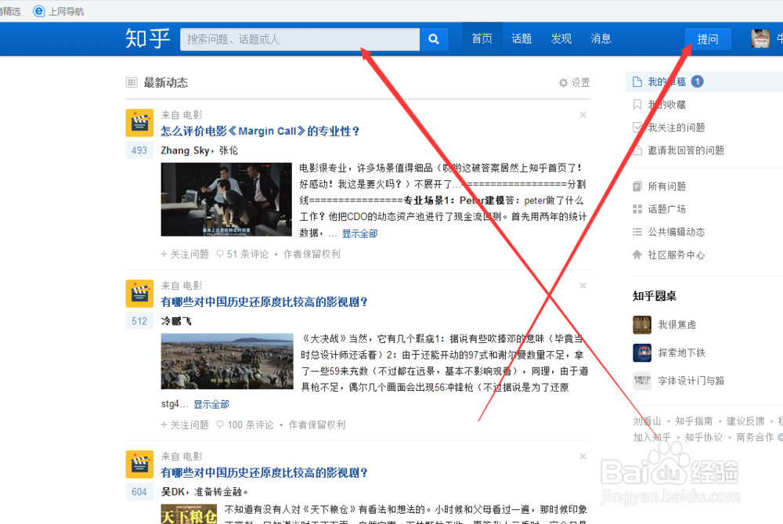Check 消息 in the top navigation

tap(601, 38)
